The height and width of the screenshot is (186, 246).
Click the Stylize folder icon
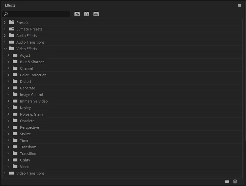(x=15, y=134)
